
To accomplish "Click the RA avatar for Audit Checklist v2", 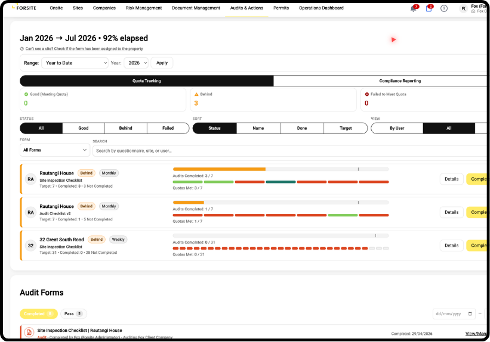I will click(x=30, y=213).
